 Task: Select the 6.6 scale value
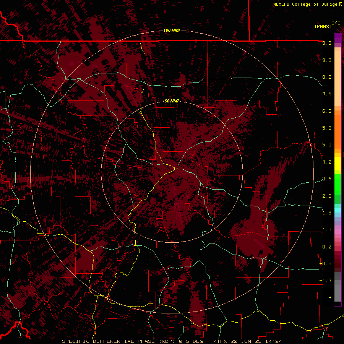click(327, 111)
